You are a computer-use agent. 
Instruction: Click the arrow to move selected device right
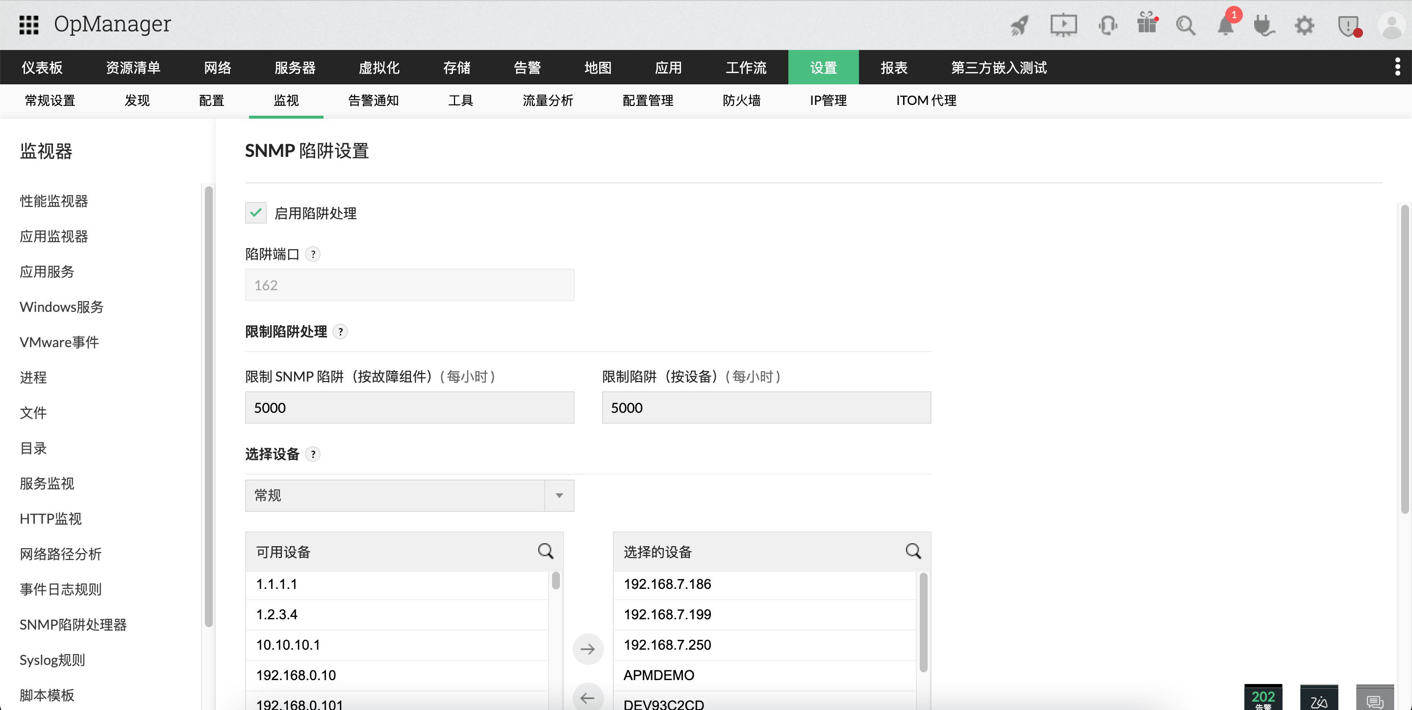[588, 649]
